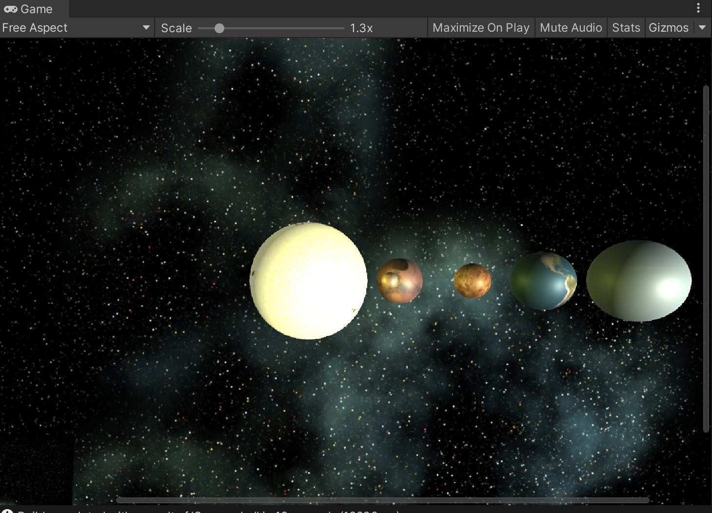
Task: Open the Free Aspect resolution dropdown
Action: tap(77, 28)
